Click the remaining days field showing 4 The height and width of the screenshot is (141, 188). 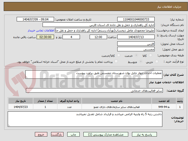point(71,37)
